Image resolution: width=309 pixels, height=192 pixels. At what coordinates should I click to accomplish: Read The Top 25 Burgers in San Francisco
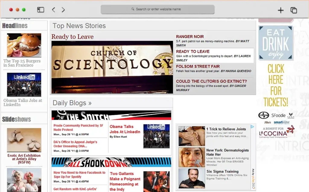22,63
